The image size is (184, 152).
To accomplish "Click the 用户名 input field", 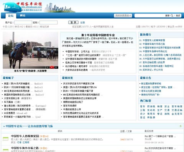I will [23, 23].
